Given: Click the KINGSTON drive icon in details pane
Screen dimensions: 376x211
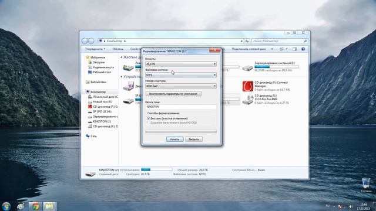Looking at the screenshot, I should click(90, 173).
